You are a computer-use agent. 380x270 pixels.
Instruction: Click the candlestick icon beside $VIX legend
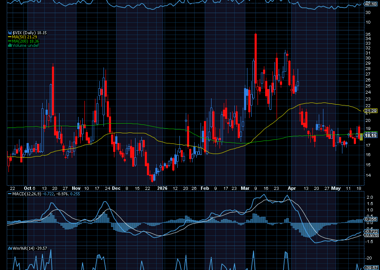[x=10, y=32]
